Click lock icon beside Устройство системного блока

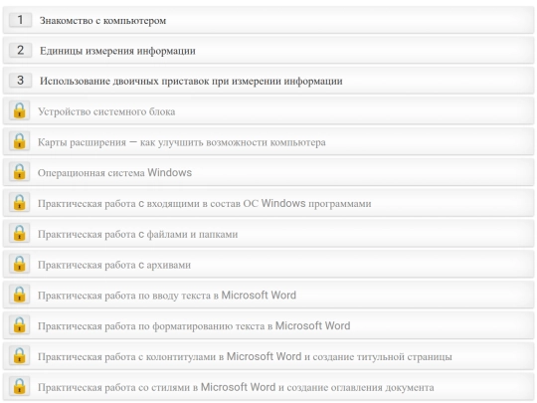coord(20,110)
